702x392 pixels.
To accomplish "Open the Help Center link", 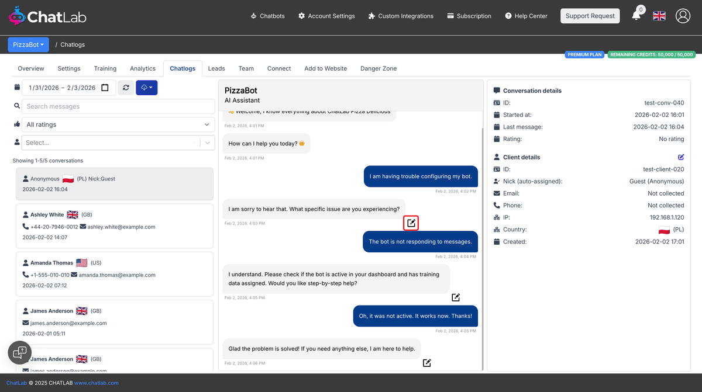I will (x=526, y=16).
